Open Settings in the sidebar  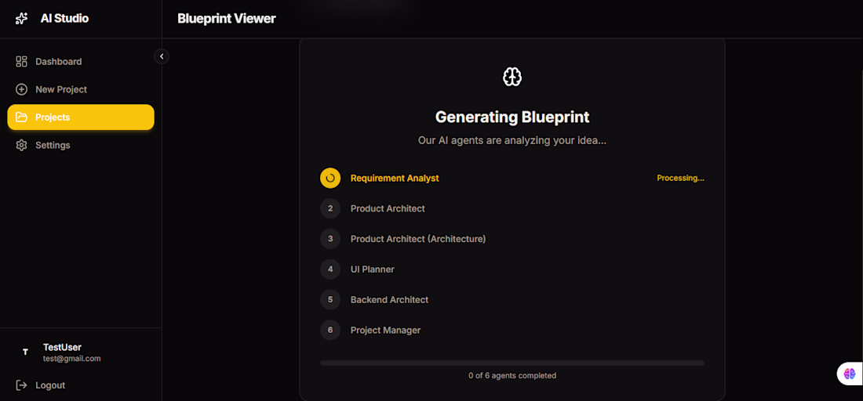[81, 145]
